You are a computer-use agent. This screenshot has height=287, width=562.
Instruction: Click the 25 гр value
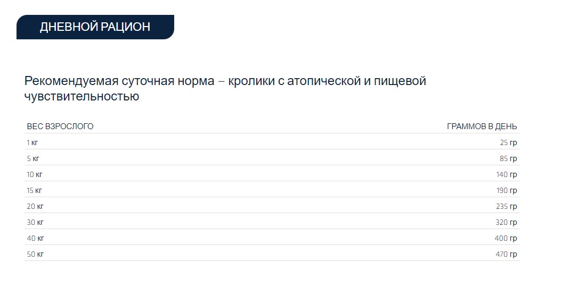pyautogui.click(x=508, y=142)
